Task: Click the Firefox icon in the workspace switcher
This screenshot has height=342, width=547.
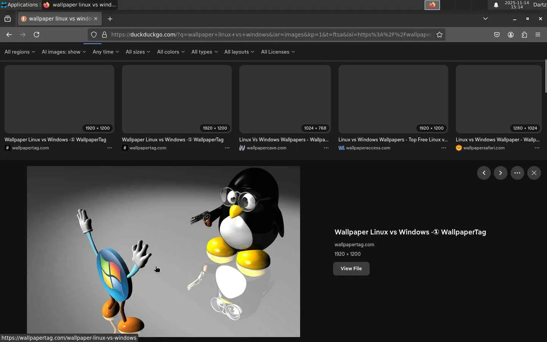Action: click(432, 5)
